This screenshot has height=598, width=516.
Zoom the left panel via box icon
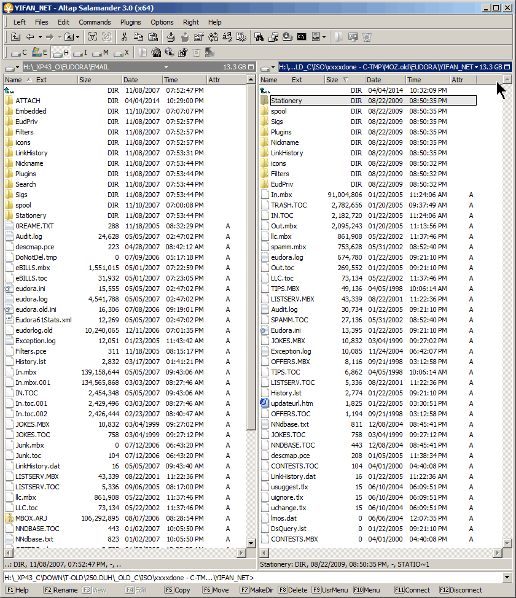pyautogui.click(x=251, y=67)
